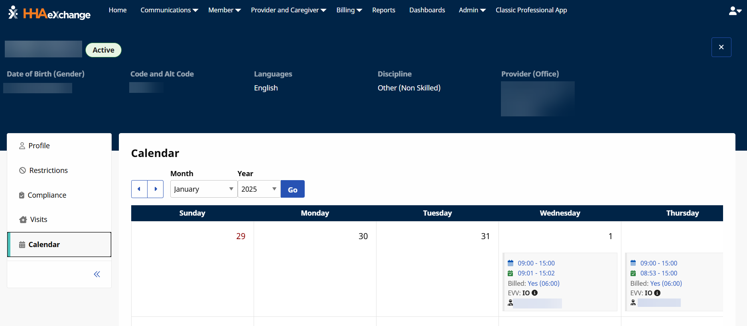This screenshot has width=747, height=326.
Task: Click date 31 on Tuesday
Action: coord(485,236)
